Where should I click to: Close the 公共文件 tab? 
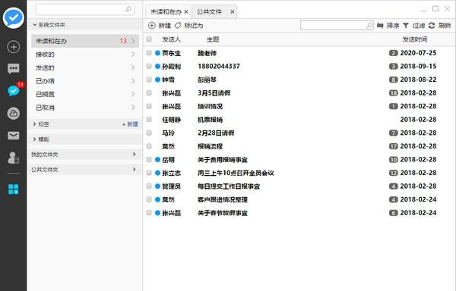[233, 12]
